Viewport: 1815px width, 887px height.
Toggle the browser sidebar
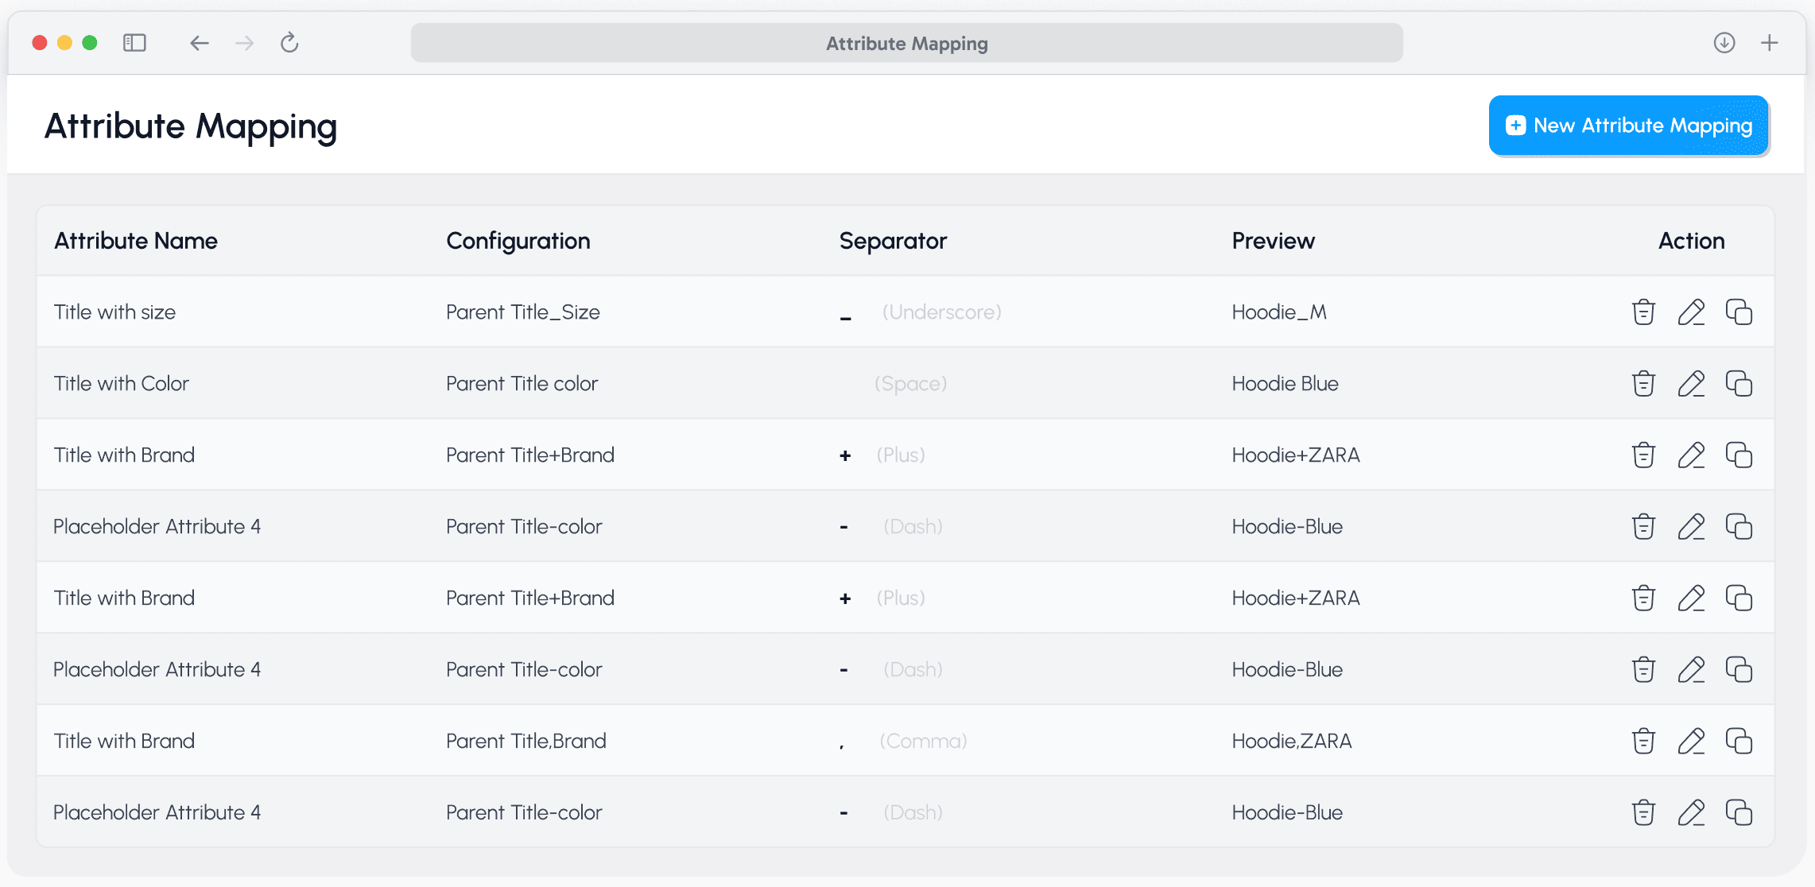pos(134,43)
